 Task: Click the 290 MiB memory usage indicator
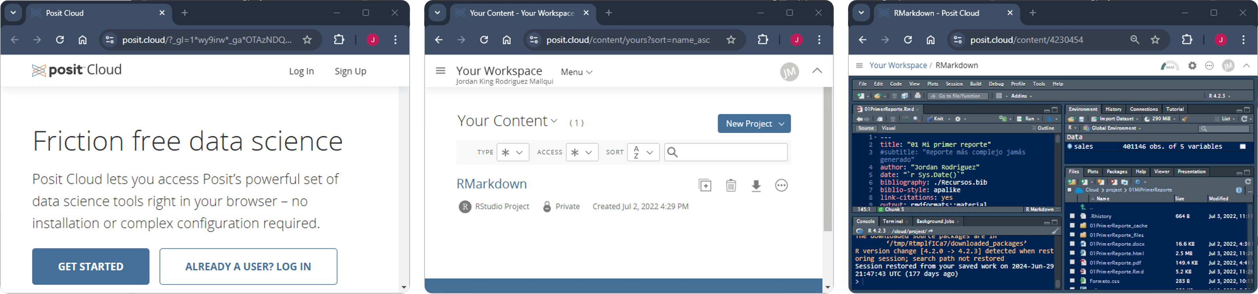1160,119
